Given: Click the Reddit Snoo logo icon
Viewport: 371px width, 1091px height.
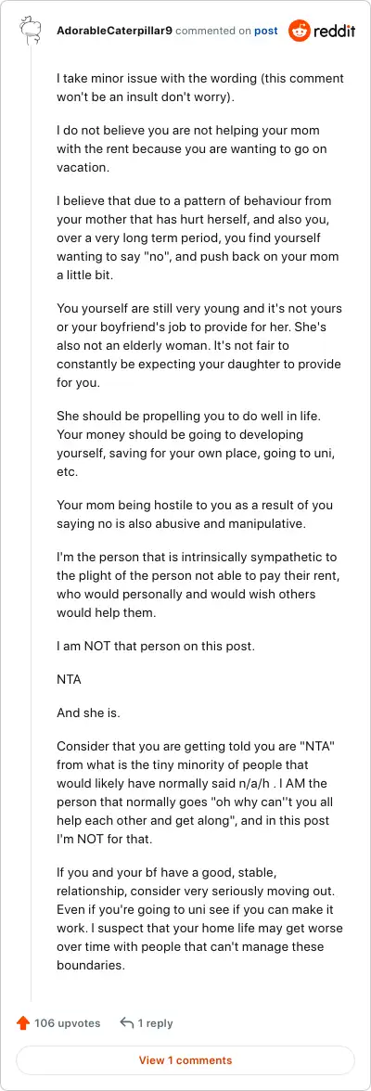Looking at the screenshot, I should point(300,31).
